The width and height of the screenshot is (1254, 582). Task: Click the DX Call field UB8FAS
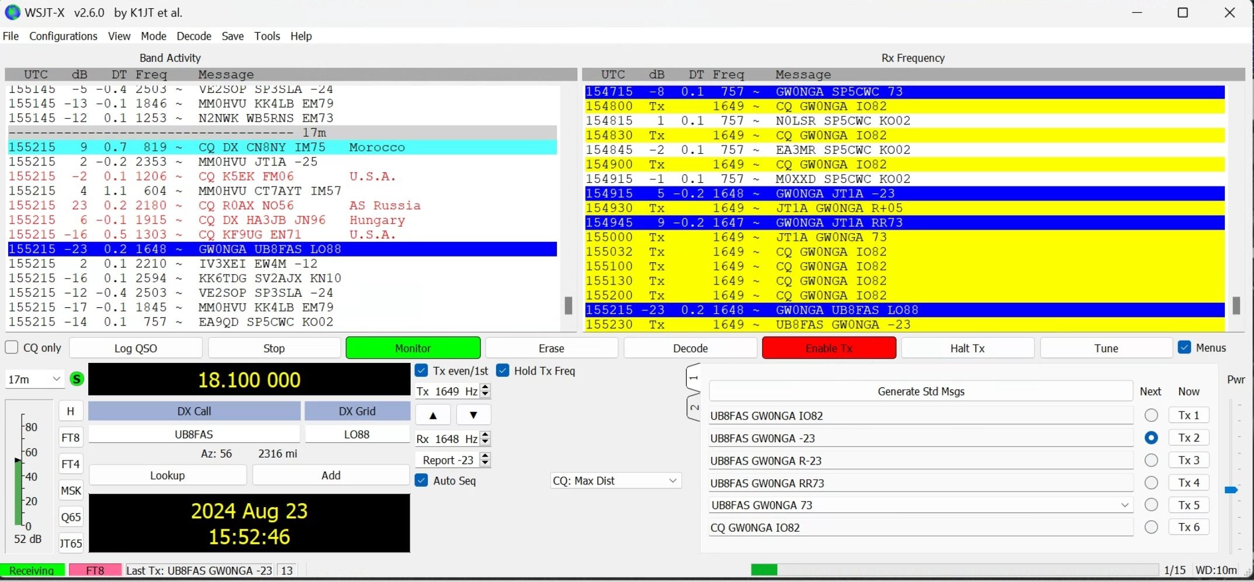pyautogui.click(x=194, y=434)
